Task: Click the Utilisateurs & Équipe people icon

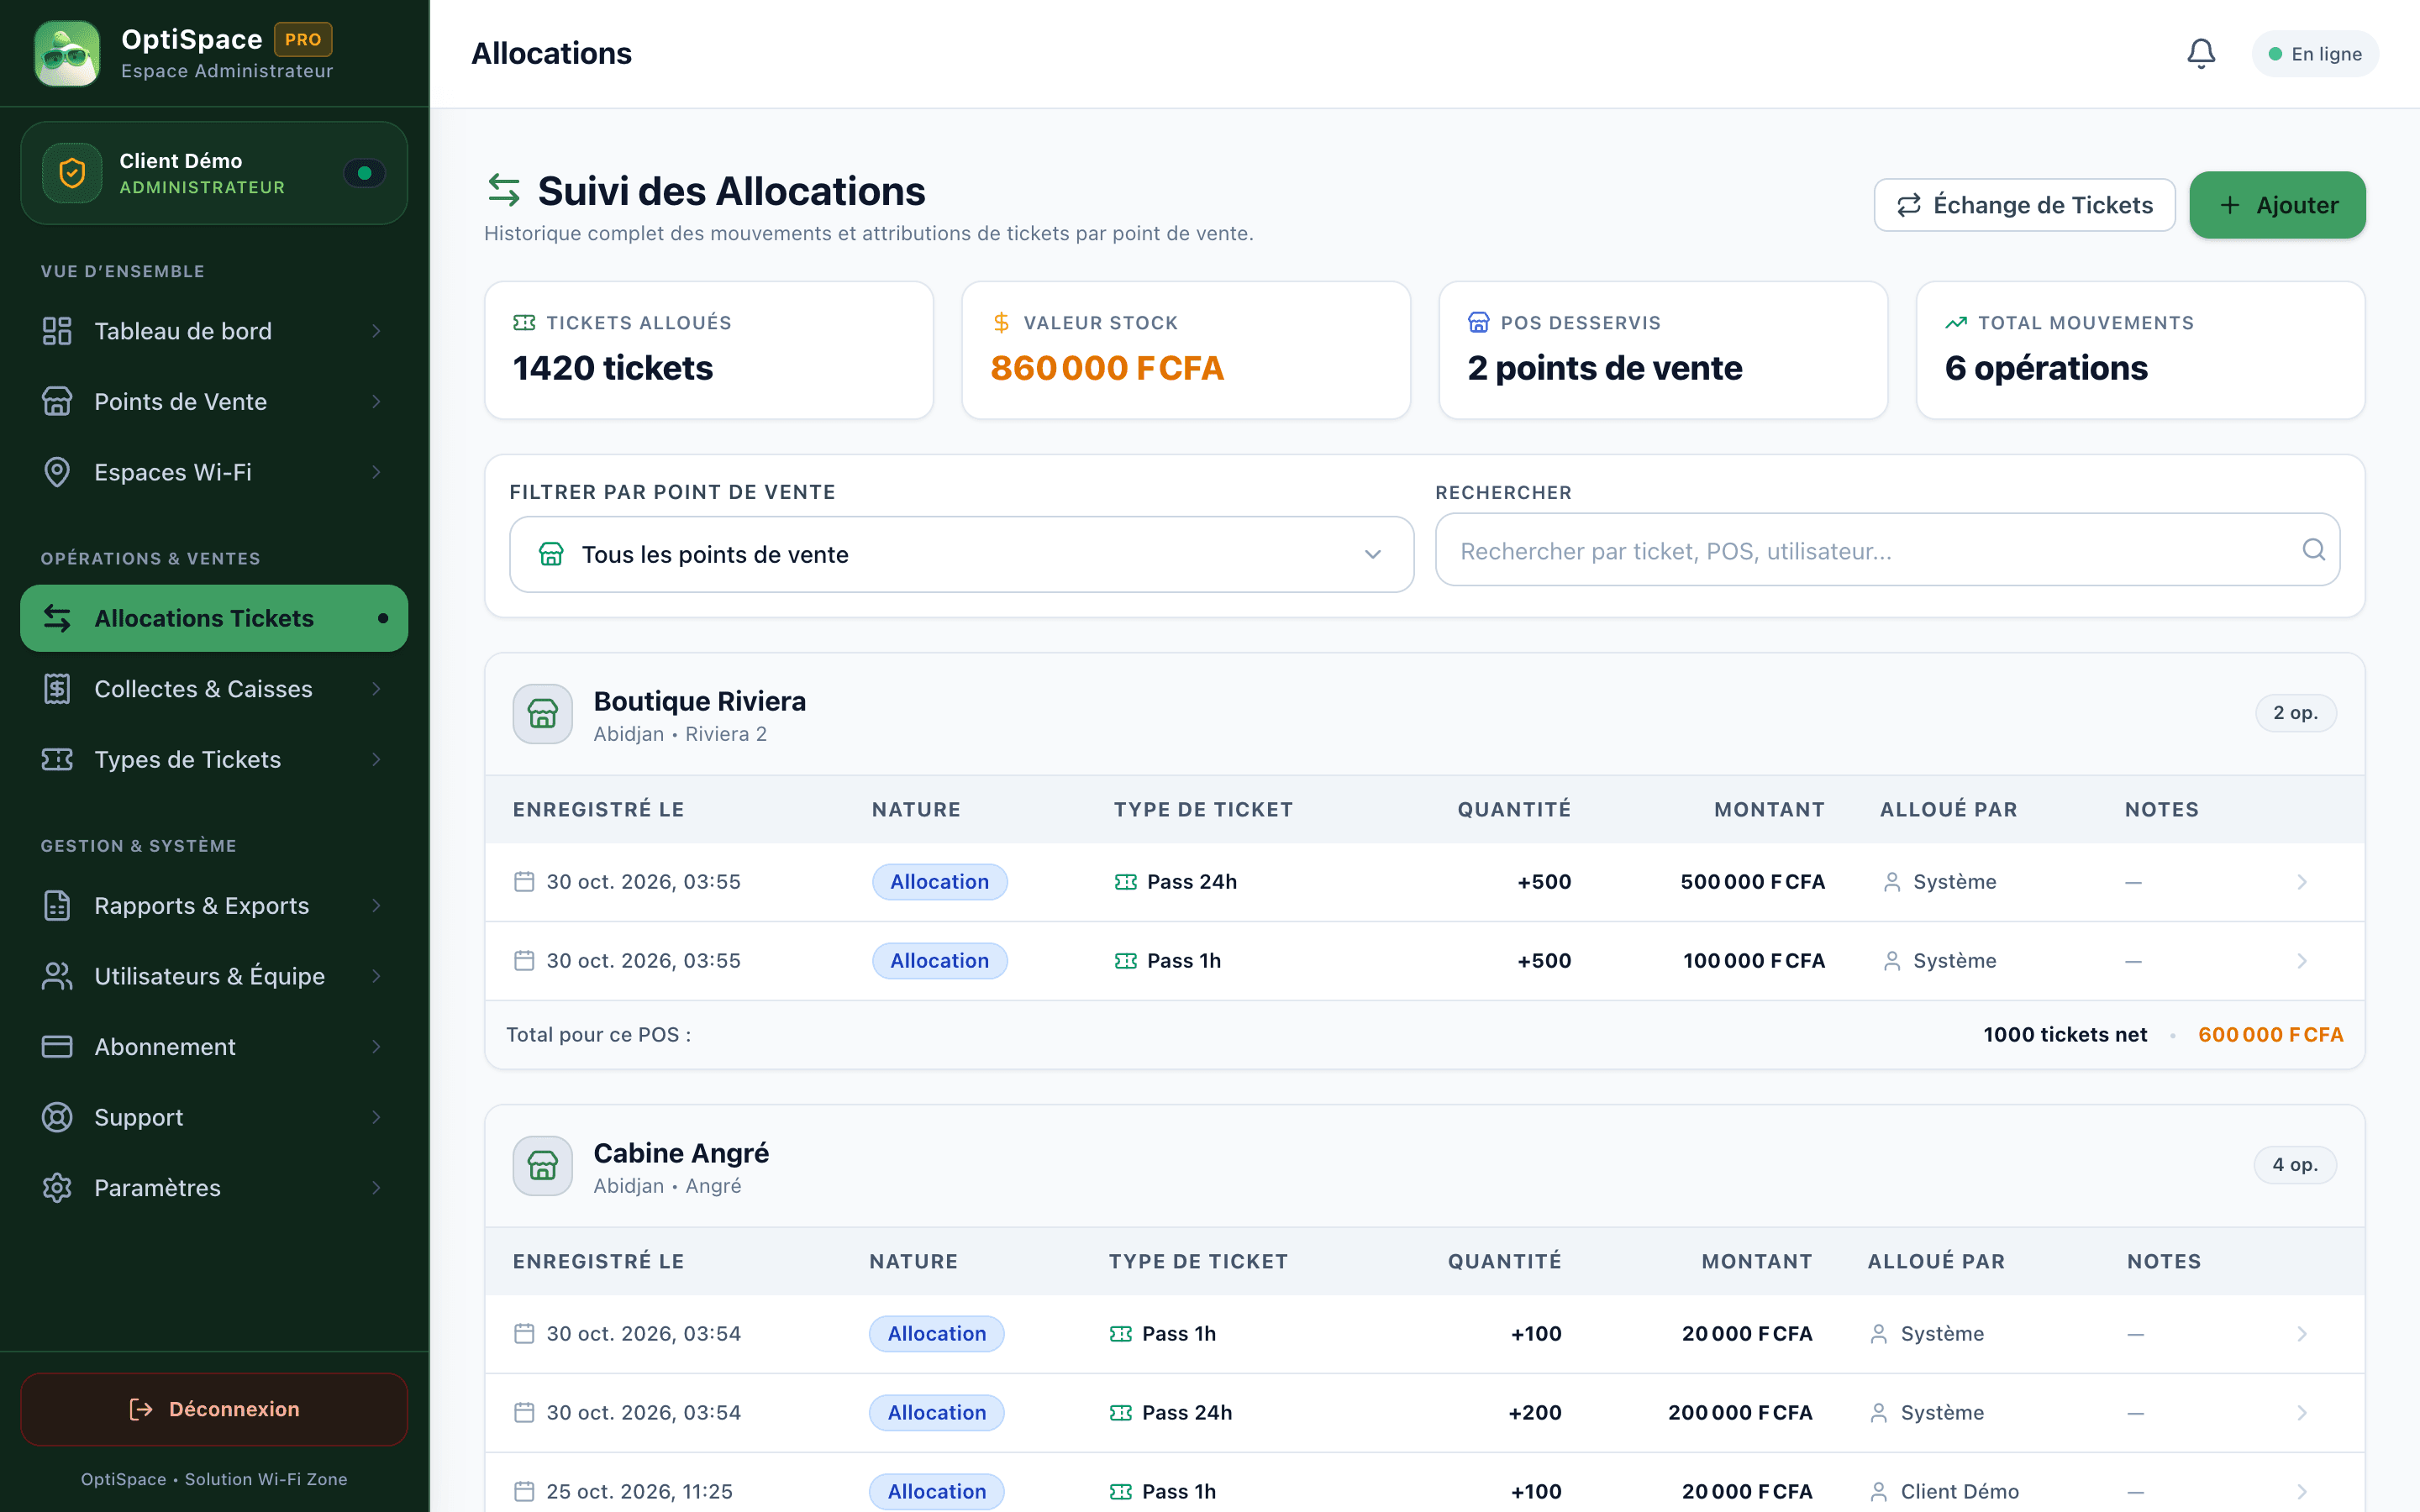Action: (x=57, y=976)
